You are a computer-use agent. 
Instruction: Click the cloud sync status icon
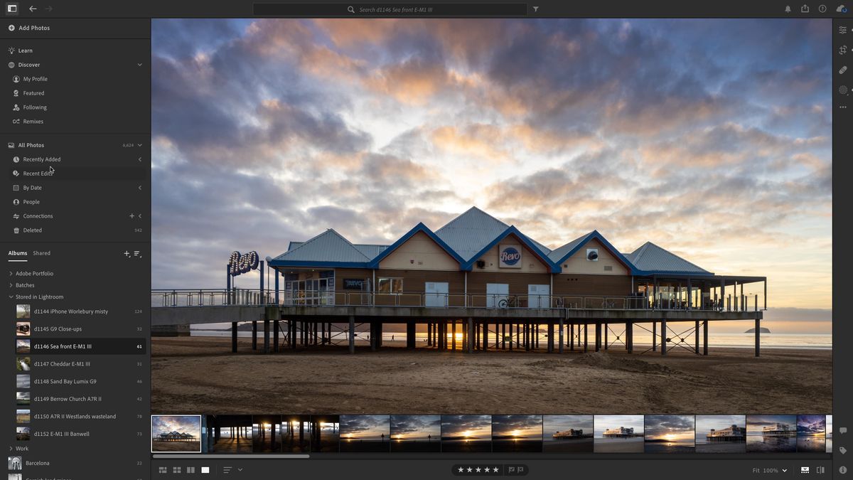coord(843,9)
